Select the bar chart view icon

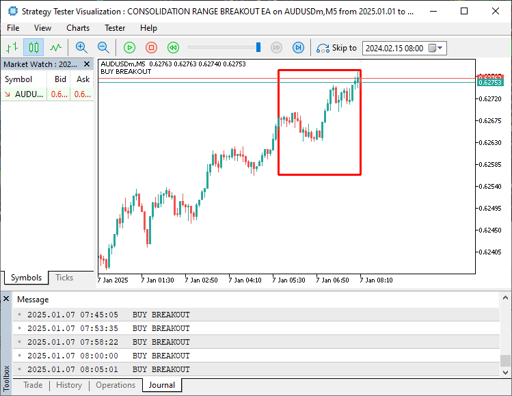tap(12, 47)
